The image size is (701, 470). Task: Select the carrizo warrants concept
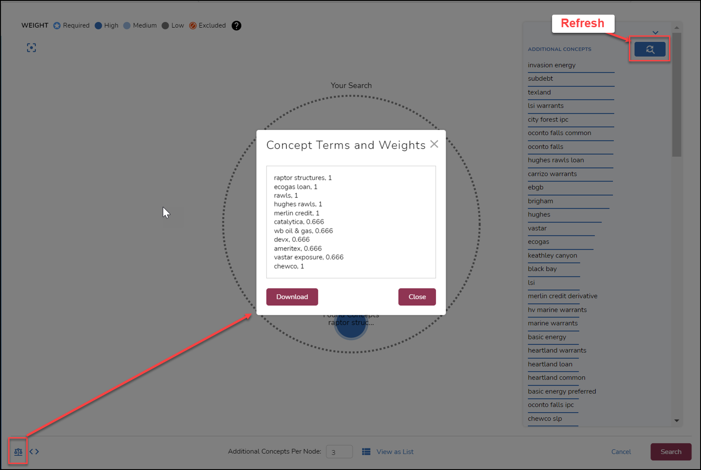point(552,174)
